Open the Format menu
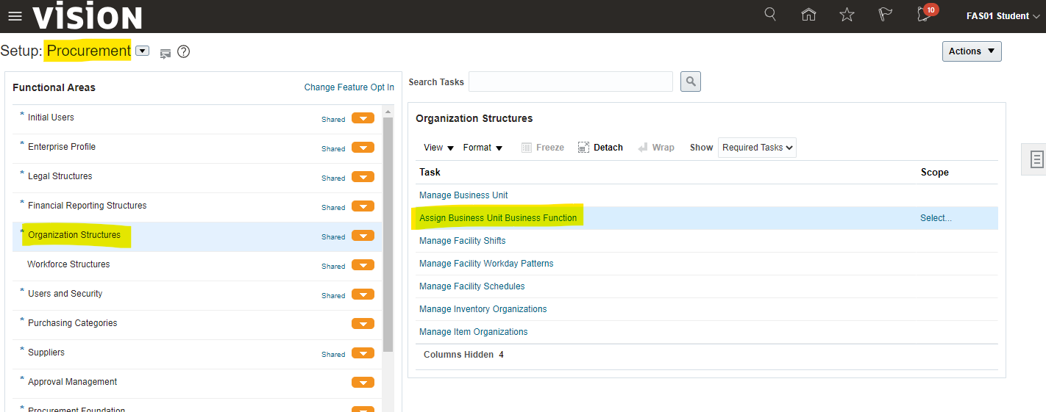This screenshot has height=412, width=1046. (483, 148)
